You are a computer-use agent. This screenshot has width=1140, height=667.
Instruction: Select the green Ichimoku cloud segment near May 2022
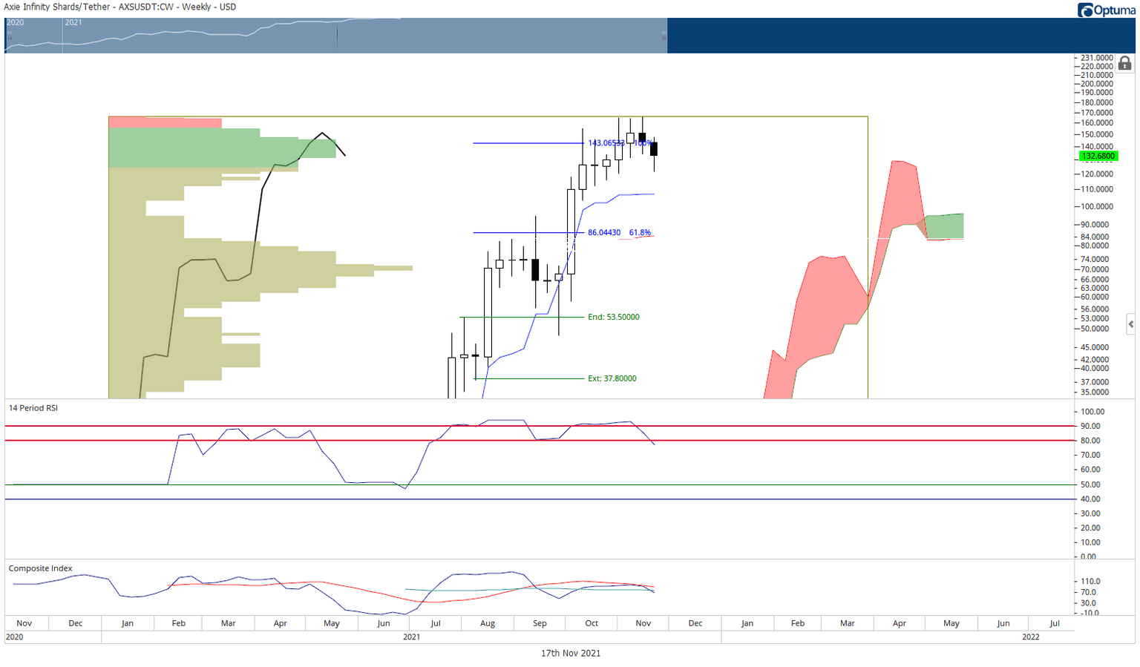[x=945, y=226]
